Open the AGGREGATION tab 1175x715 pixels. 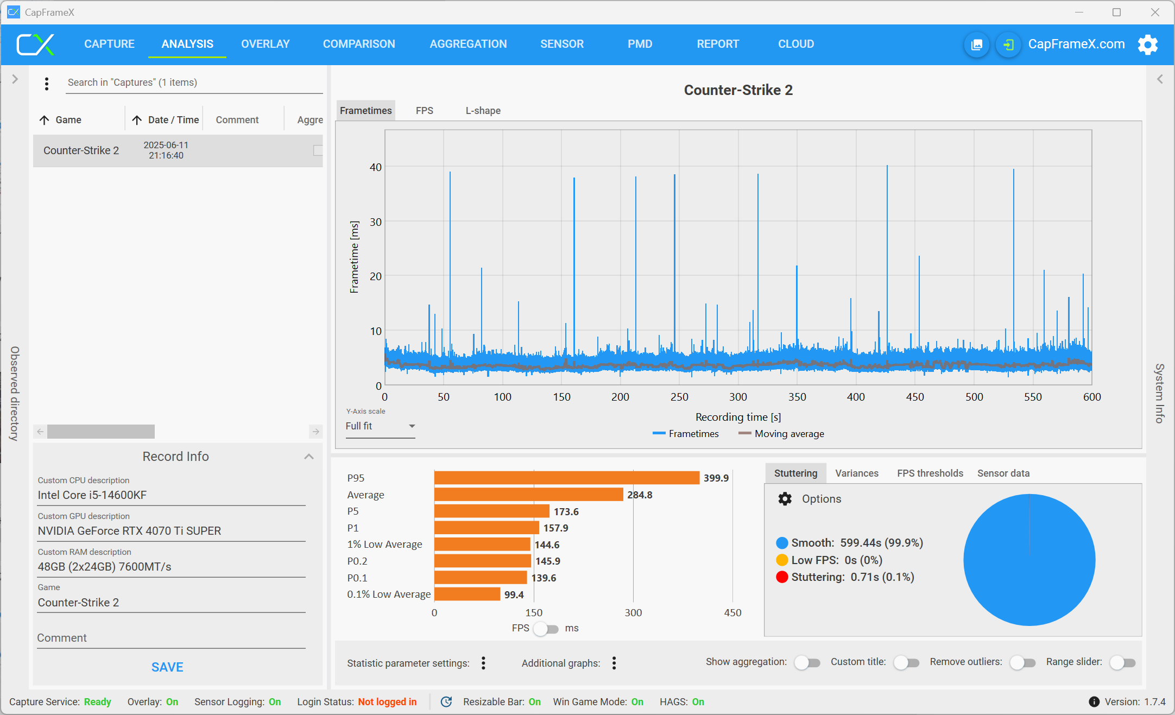coord(468,44)
